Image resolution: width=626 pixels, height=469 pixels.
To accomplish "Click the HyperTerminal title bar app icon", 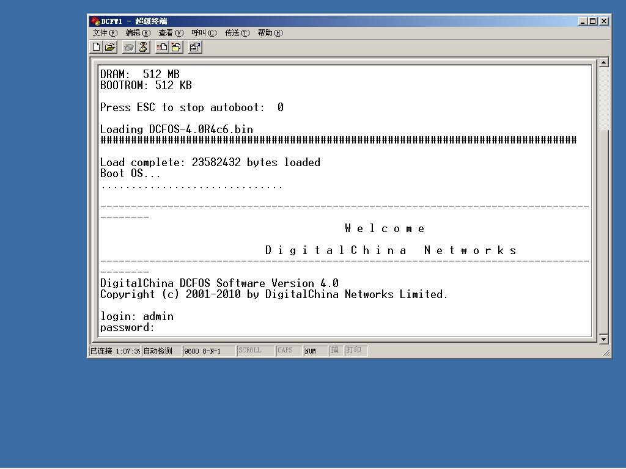I will 95,21.
